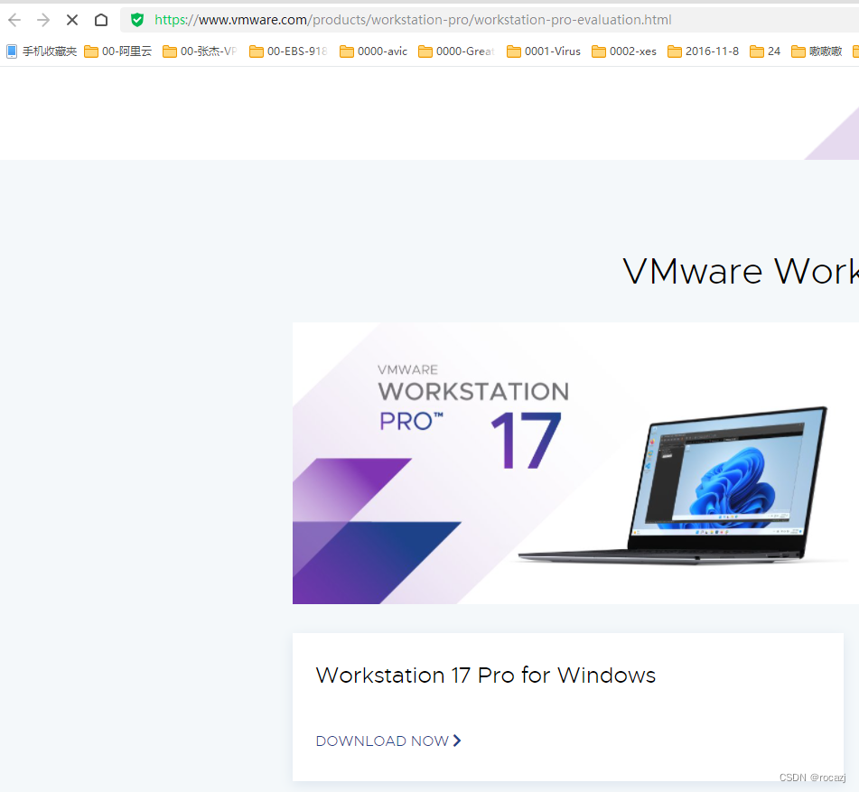859x792 pixels.
Task: Go to the browser home page icon
Action: pos(101,20)
